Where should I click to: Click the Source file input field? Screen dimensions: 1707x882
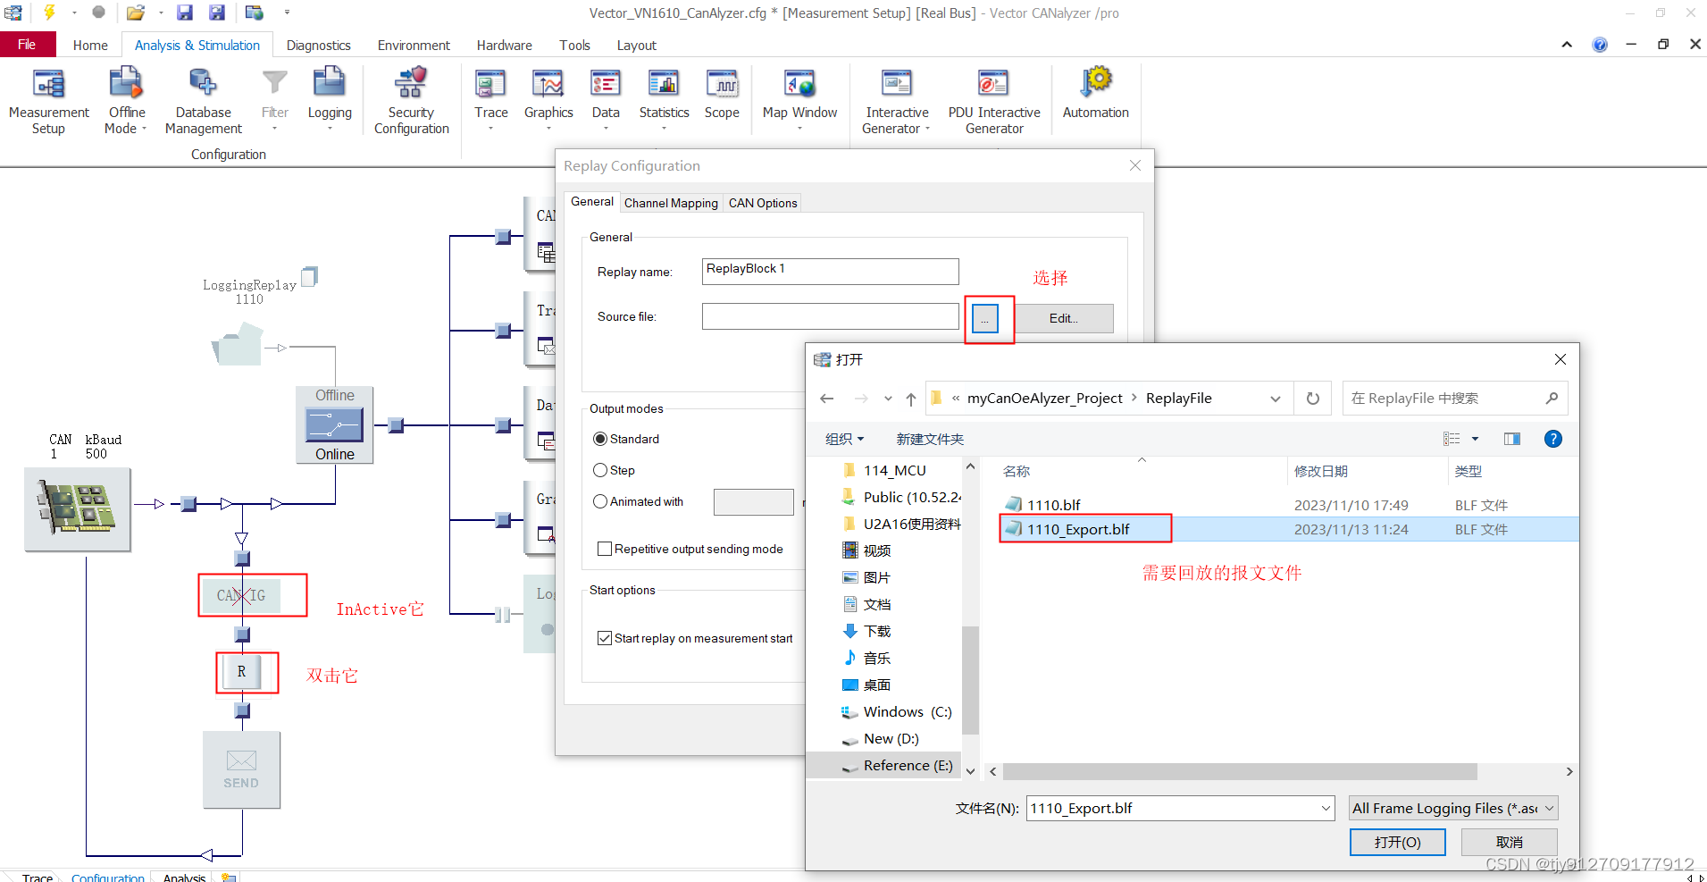click(x=830, y=316)
